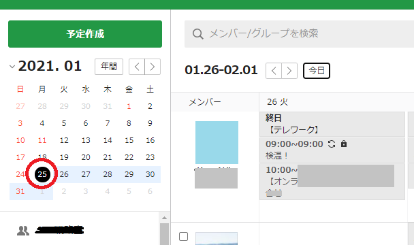The width and height of the screenshot is (414, 245).
Task: Go to next week beside 01.26-02.01
Action: (289, 71)
